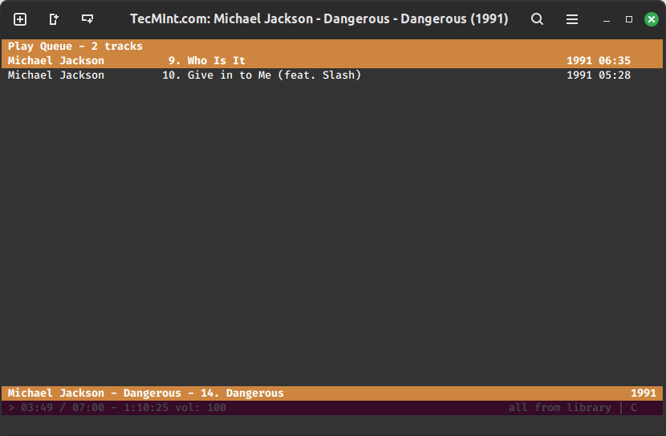Click duration 05:28 of Give in to Me
This screenshot has width=666, height=436.
[x=615, y=75]
